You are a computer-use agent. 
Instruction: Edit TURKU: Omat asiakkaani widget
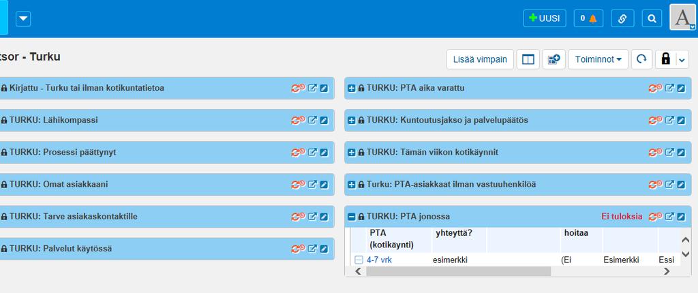pyautogui.click(x=324, y=185)
